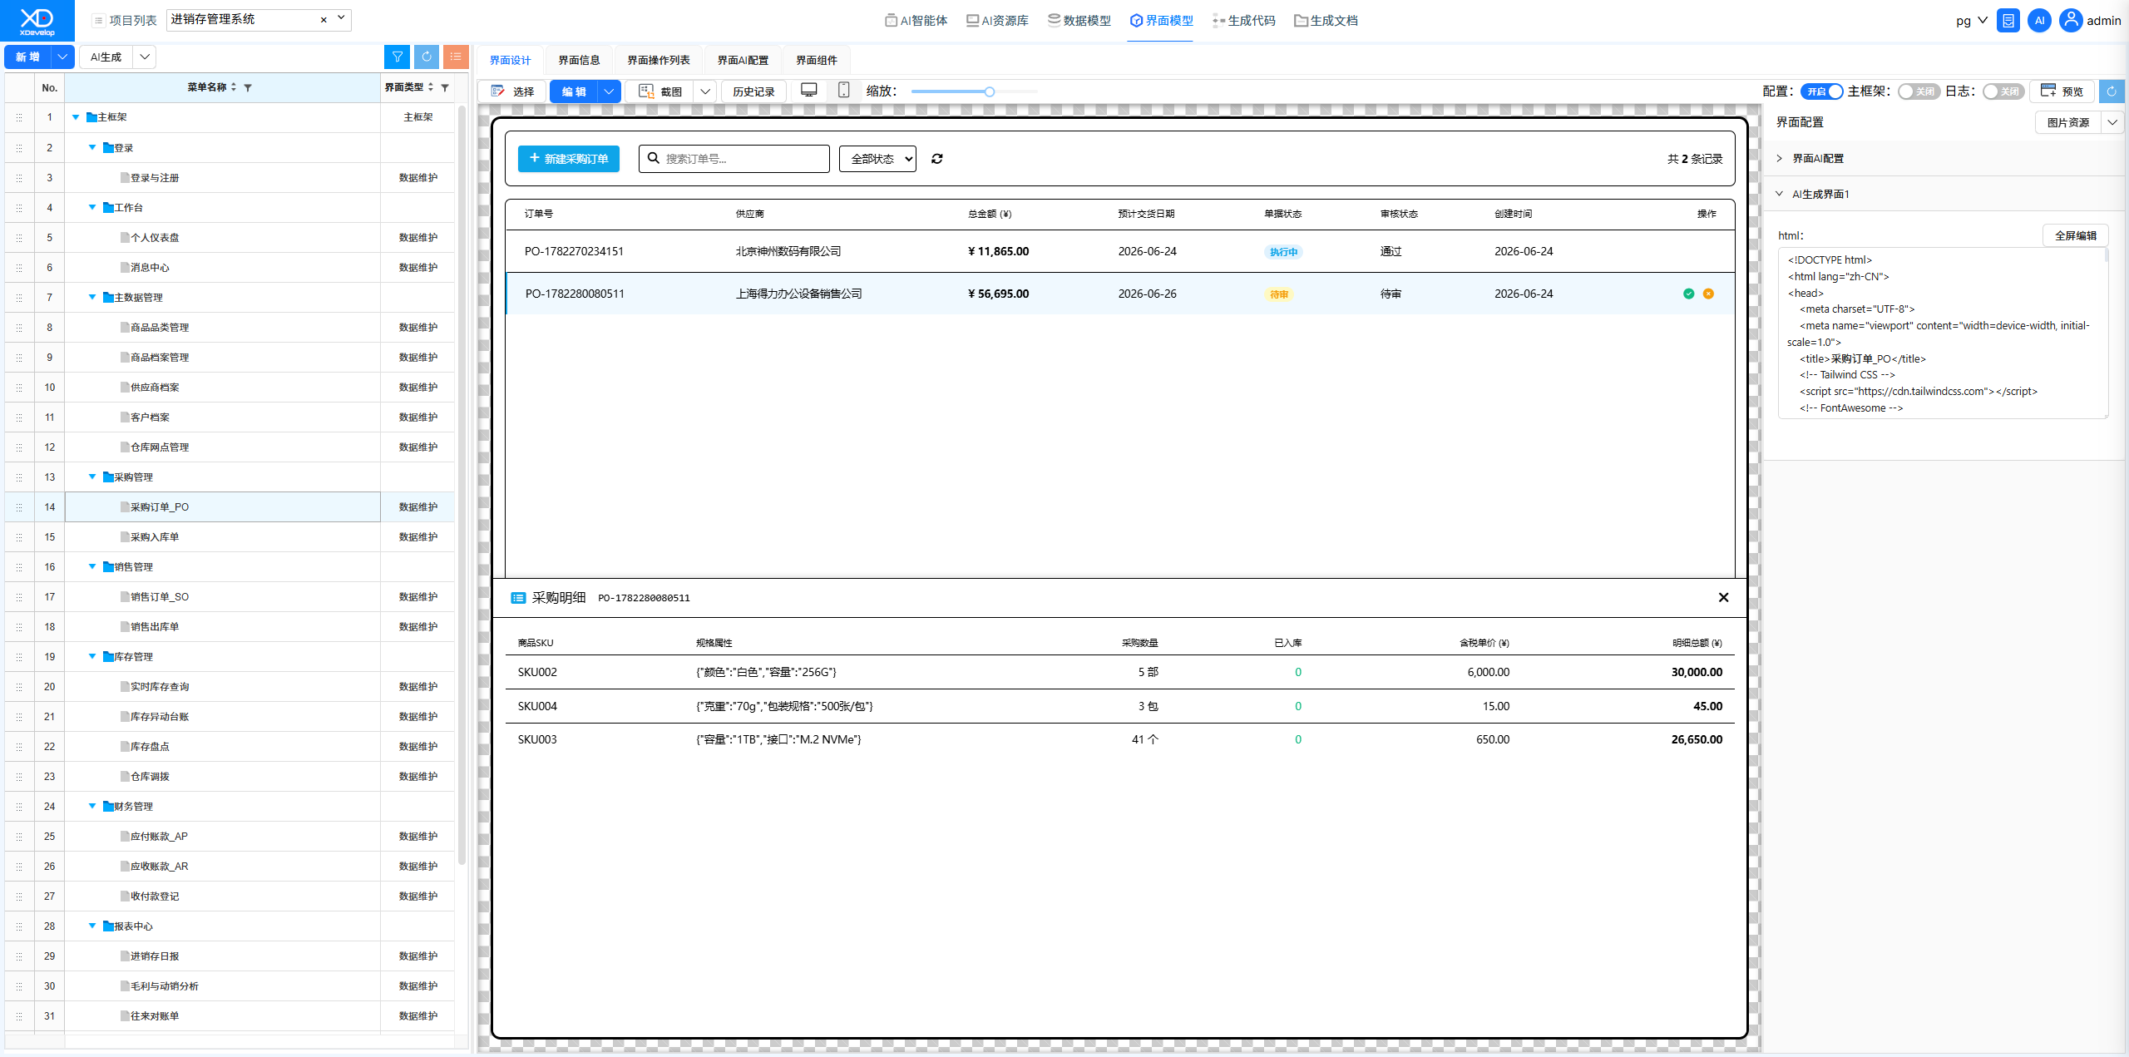Collapse the 采购管理 tree folder
This screenshot has width=2129, height=1057.
coord(92,477)
